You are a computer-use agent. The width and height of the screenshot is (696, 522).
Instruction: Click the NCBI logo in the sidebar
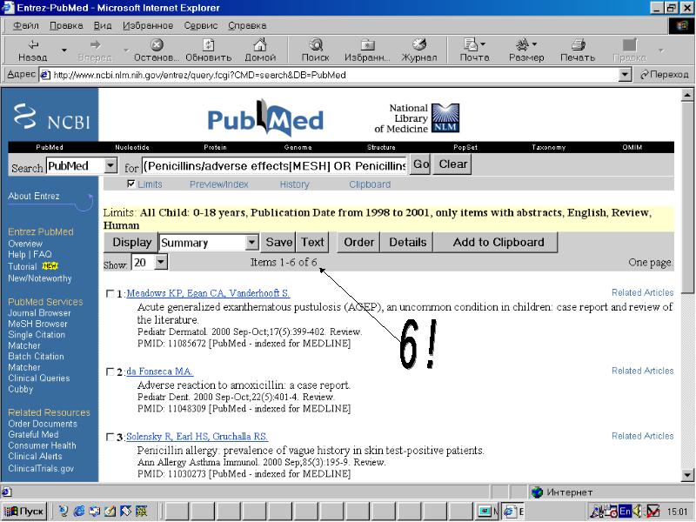(51, 117)
